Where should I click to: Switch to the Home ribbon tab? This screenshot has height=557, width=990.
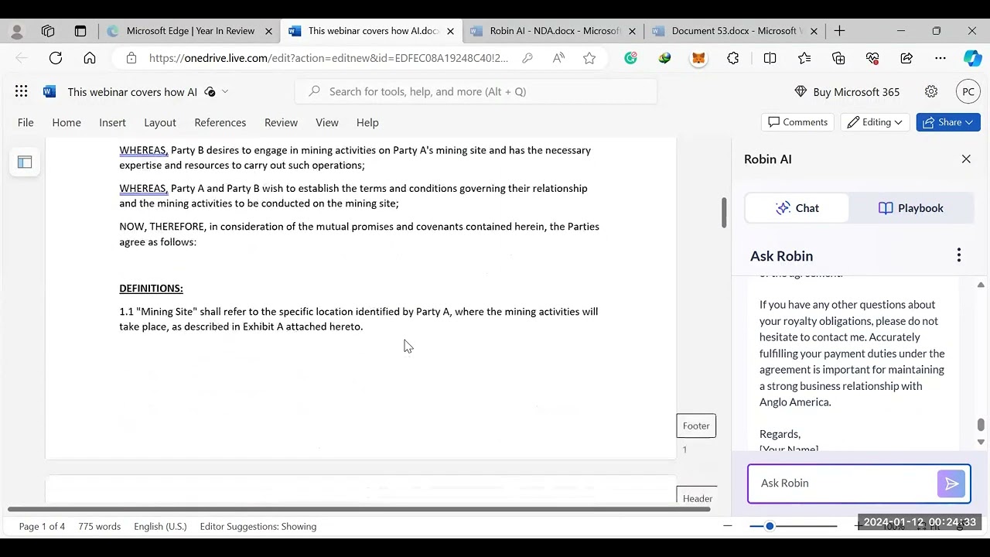pos(67,122)
